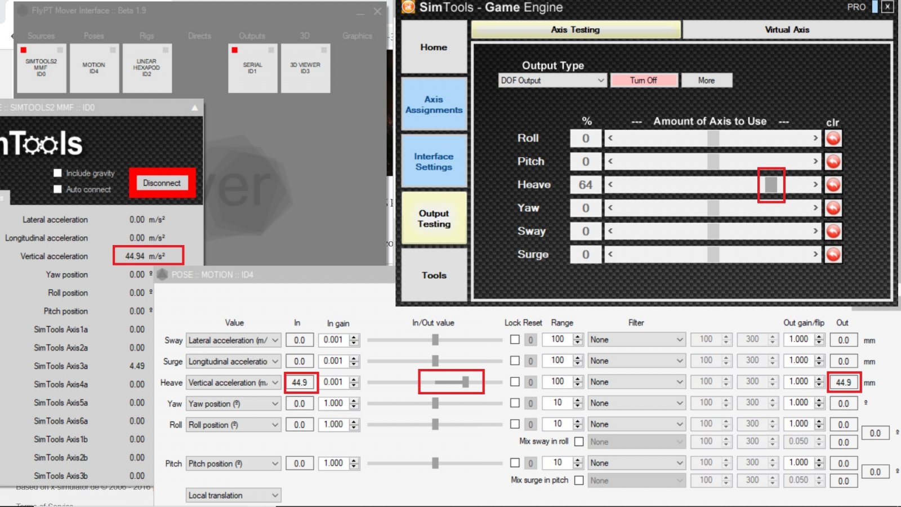Screen dimensions: 901x507
Task: Open the Sway value source dropdown
Action: pos(234,340)
